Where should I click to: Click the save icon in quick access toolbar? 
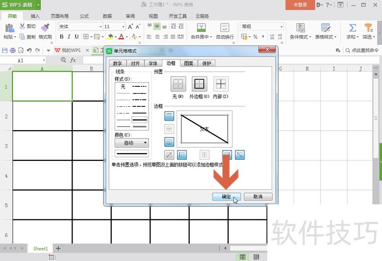click(x=5, y=51)
